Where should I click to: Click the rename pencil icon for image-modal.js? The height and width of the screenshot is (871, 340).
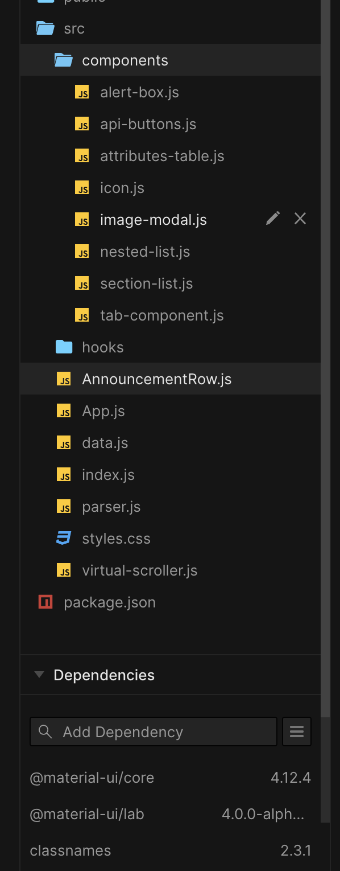[273, 218]
